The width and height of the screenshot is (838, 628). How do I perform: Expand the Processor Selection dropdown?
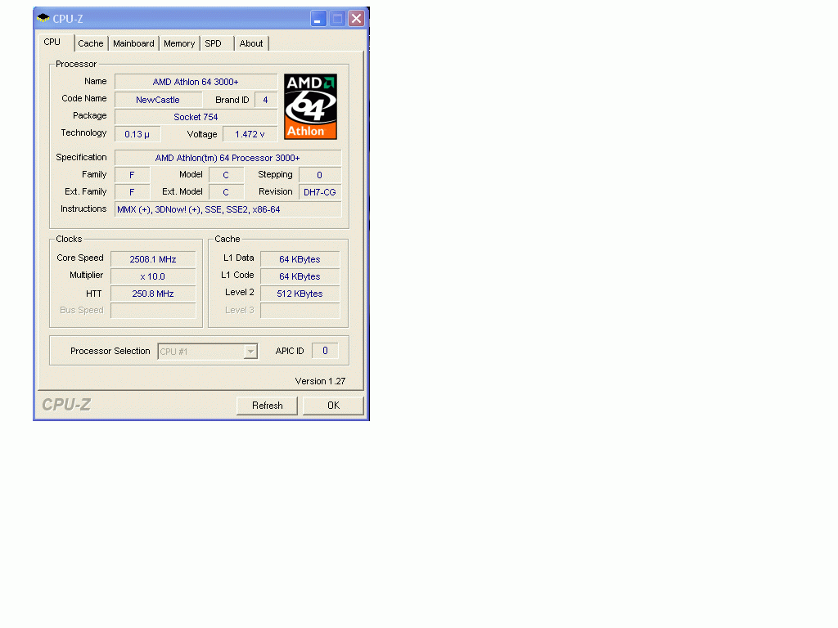click(250, 352)
